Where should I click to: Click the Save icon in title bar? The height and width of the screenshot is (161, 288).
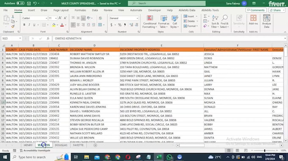pos(29,3)
